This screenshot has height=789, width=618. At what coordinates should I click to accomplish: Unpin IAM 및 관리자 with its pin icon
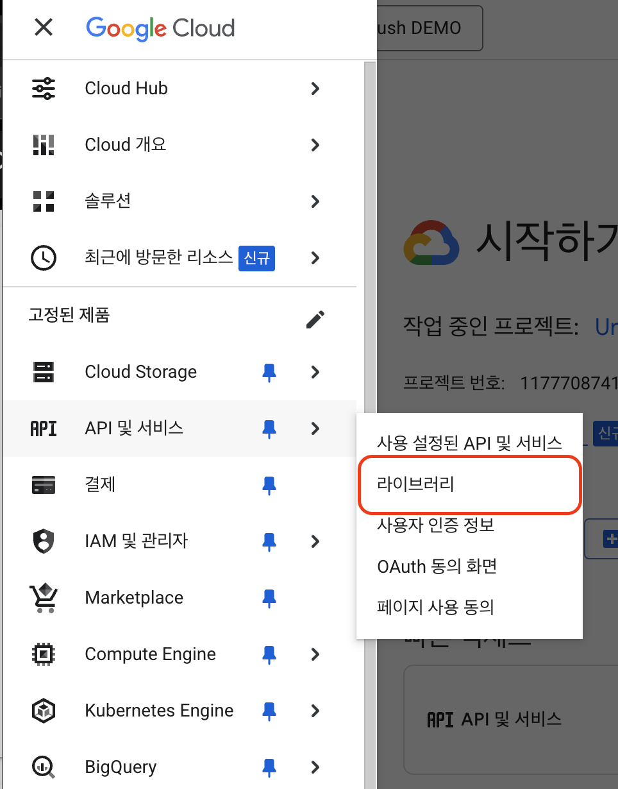[x=269, y=541]
